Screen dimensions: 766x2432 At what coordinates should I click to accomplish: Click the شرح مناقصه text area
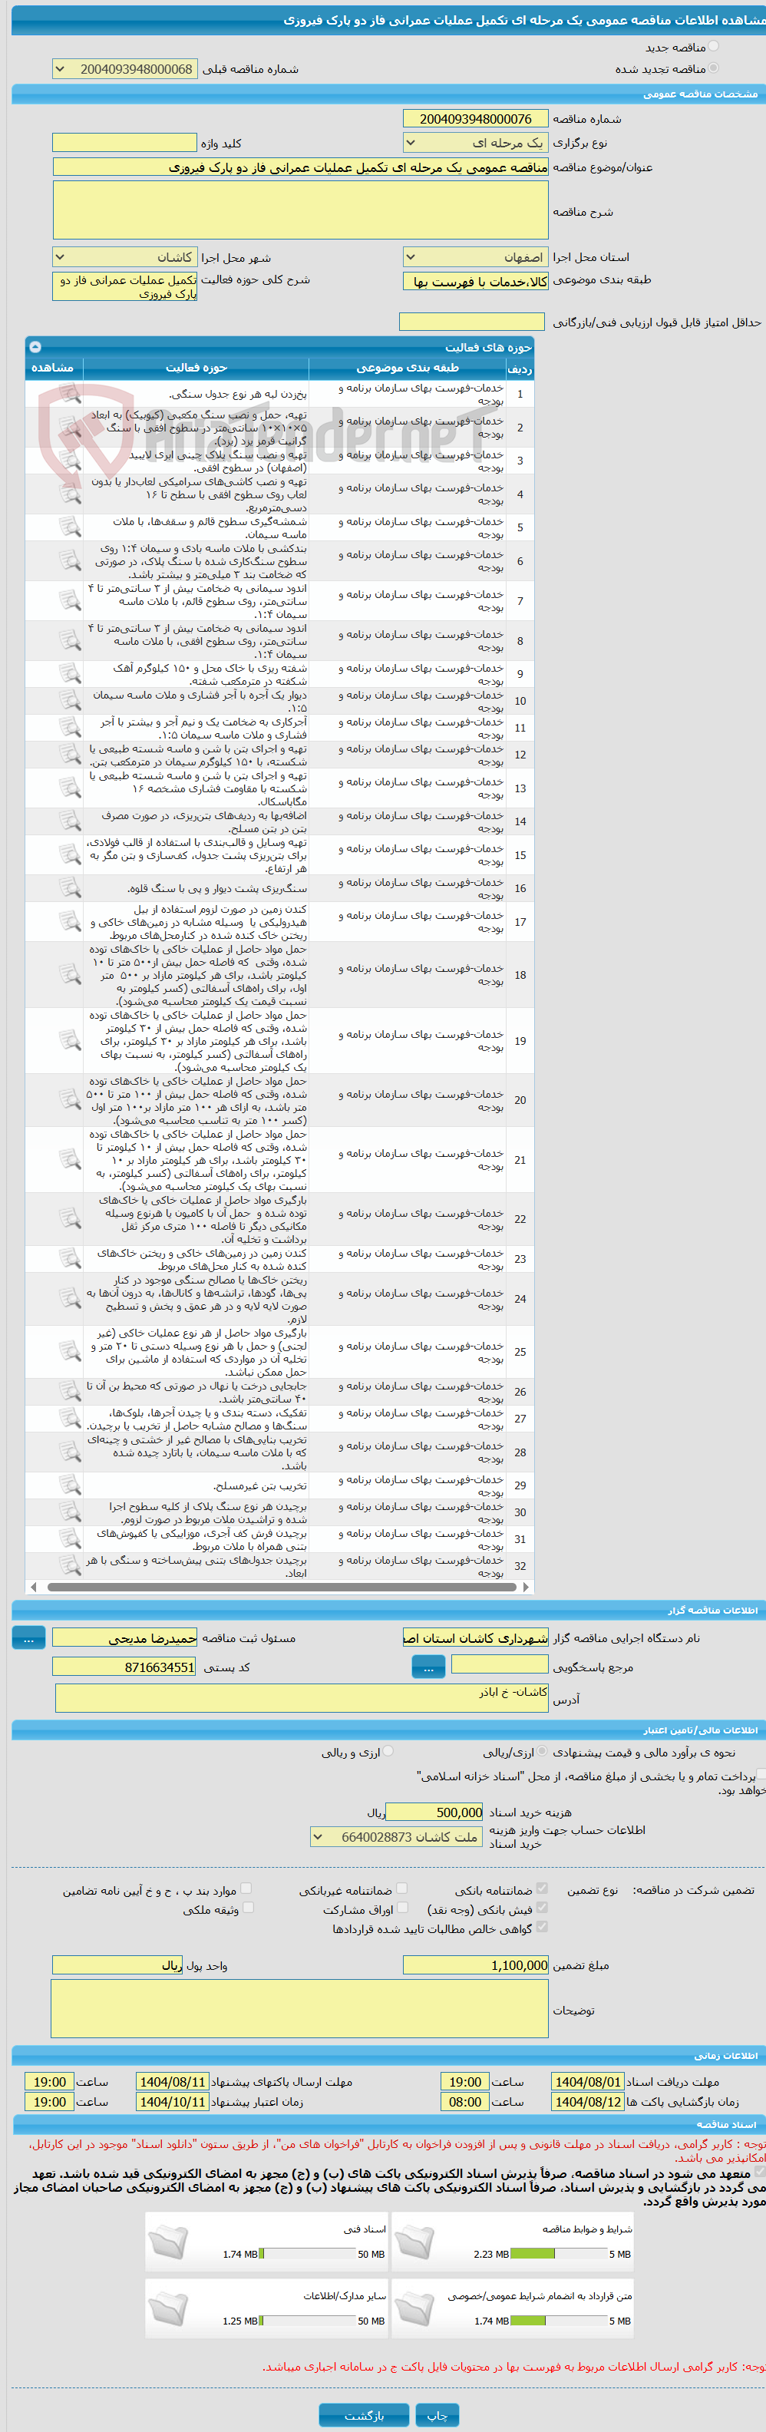(300, 210)
